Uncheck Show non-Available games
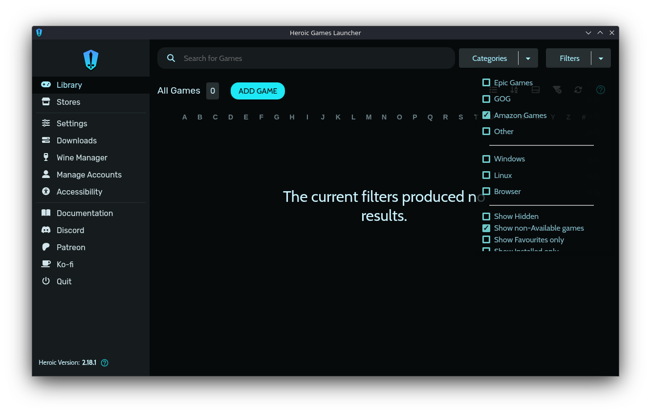Viewport: 651px width, 414px height. [x=486, y=228]
